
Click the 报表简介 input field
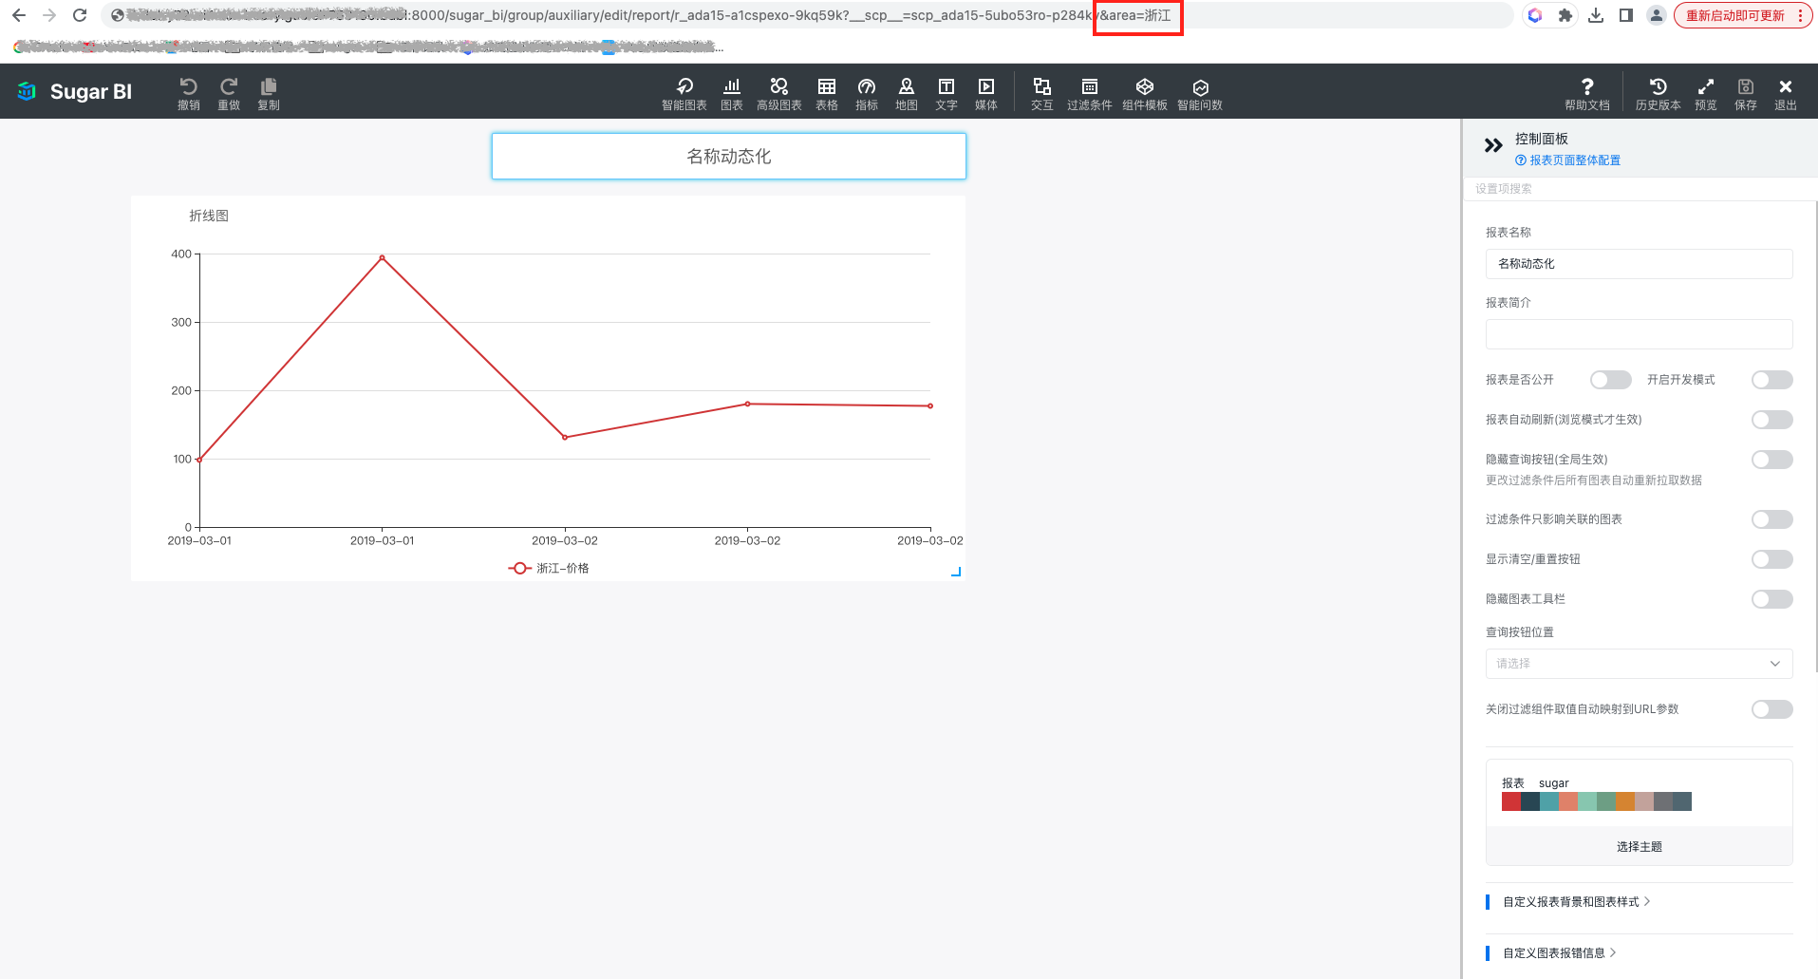coord(1639,334)
